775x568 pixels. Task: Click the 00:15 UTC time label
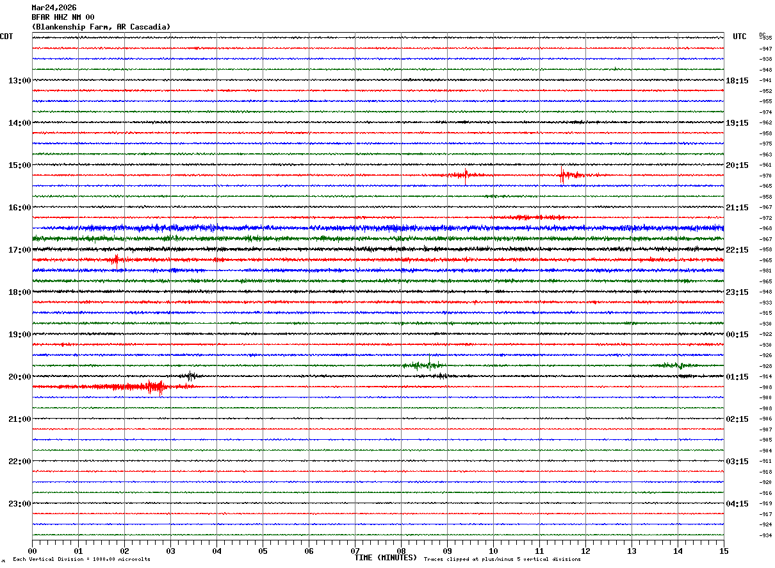click(737, 335)
